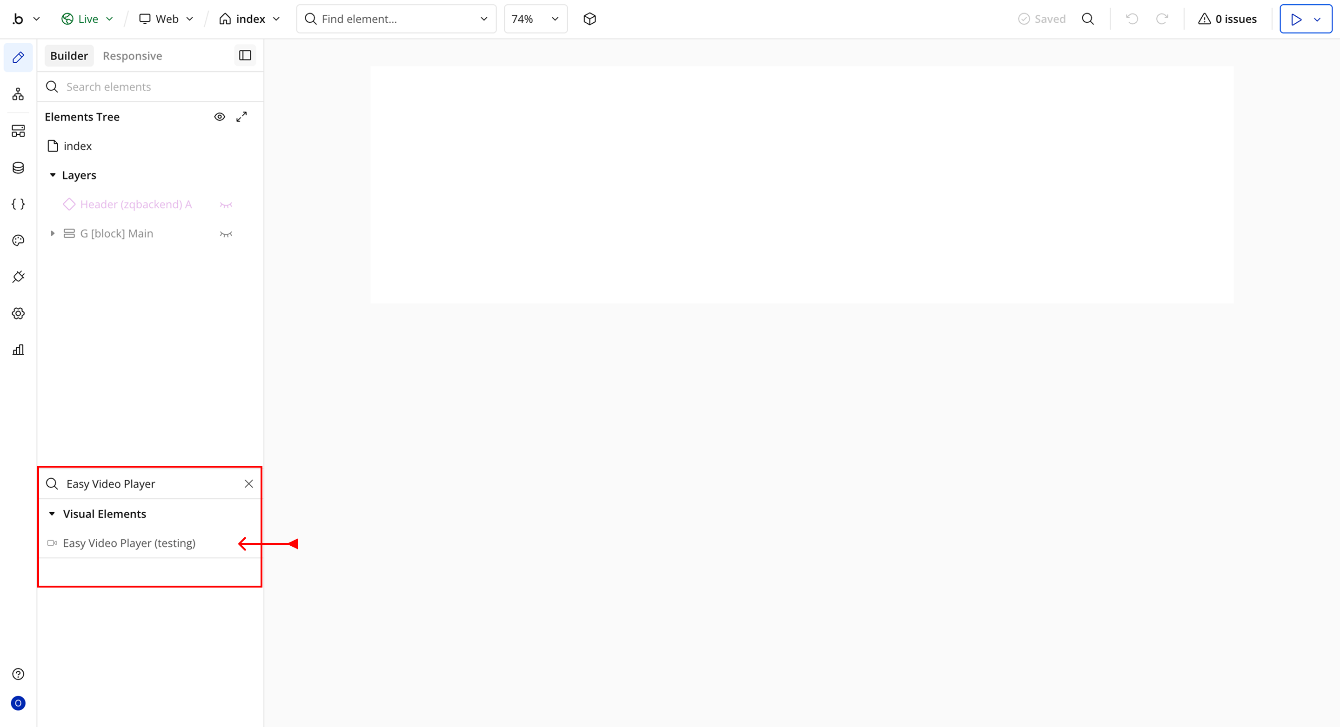Open the Settings gear in sidebar

point(18,313)
